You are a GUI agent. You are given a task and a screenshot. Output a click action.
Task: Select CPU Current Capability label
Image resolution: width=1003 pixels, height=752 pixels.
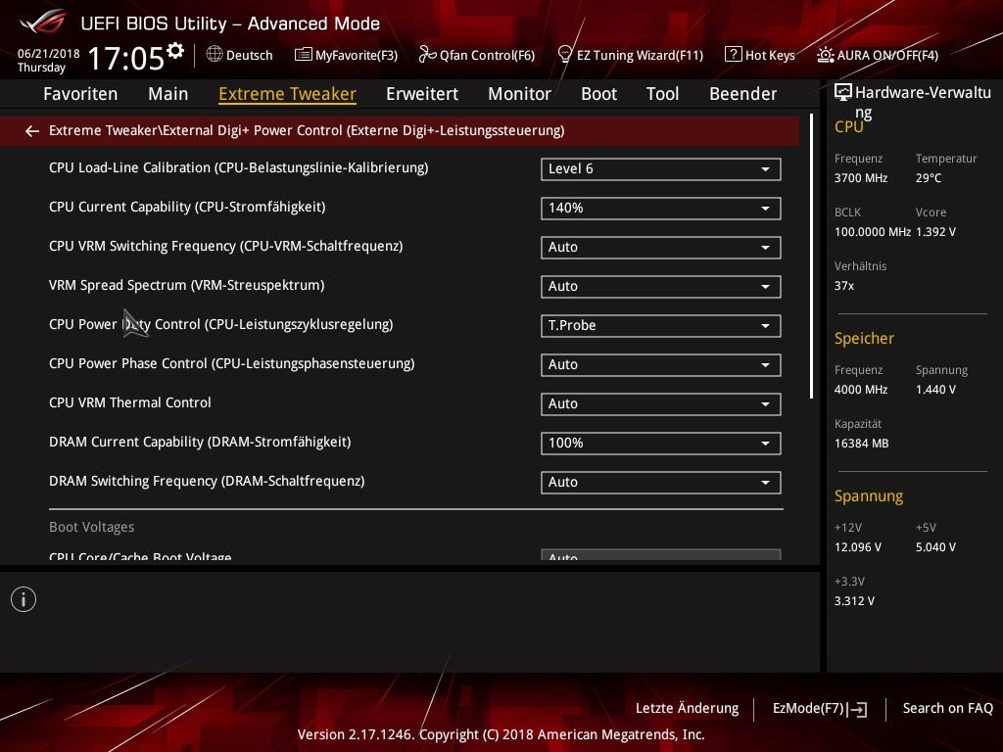[187, 207]
